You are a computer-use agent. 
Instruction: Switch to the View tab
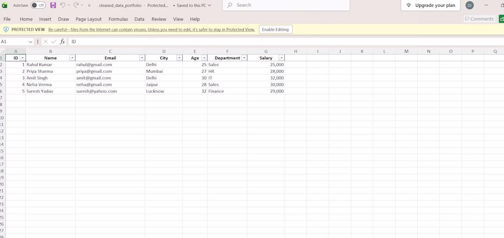pyautogui.click(x=178, y=19)
